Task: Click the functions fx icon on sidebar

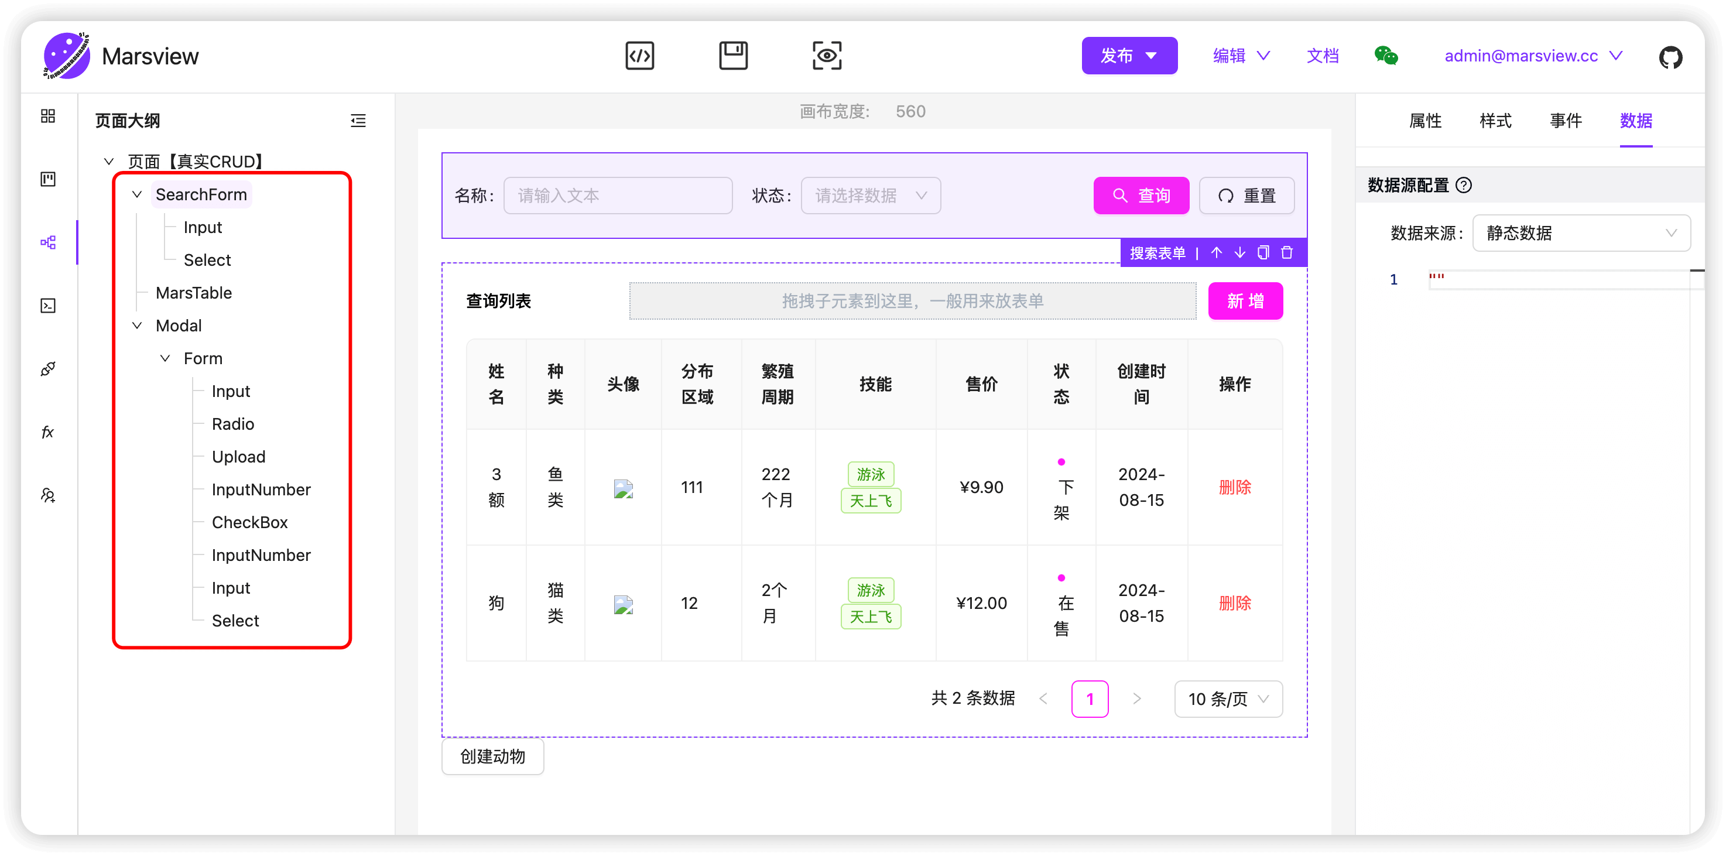Action: (x=50, y=432)
